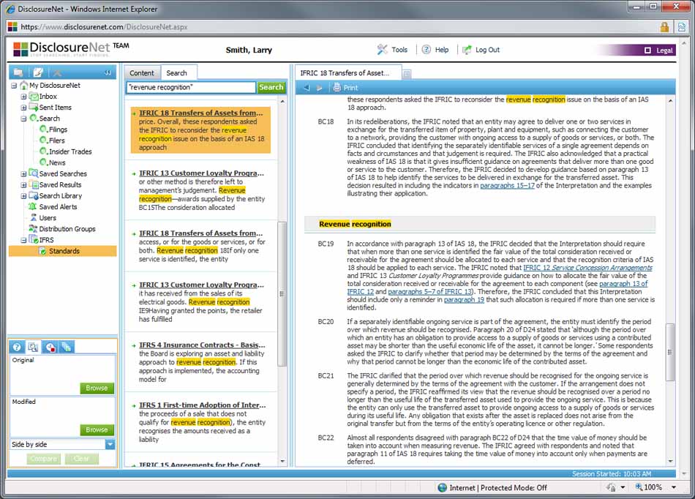Click the Compare button
This screenshot has width=695, height=499.
tap(43, 459)
